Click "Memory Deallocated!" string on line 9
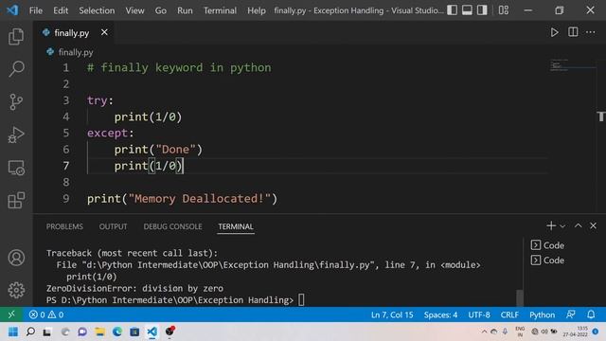606x341 pixels. (x=200, y=199)
